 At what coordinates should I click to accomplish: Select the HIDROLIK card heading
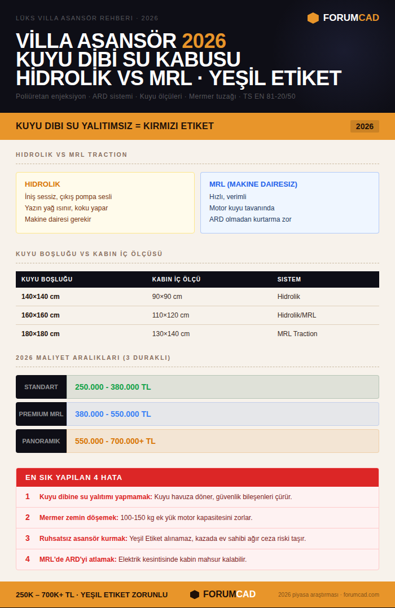(x=42, y=184)
